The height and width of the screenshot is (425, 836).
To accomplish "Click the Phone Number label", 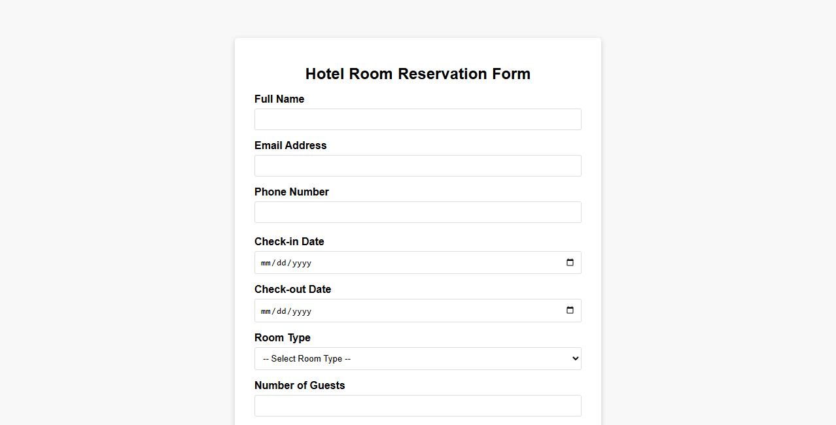I will pos(292,192).
